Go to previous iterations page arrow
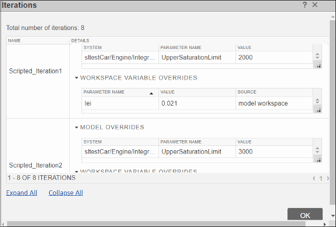The width and height of the screenshot is (336, 227). [x=314, y=178]
